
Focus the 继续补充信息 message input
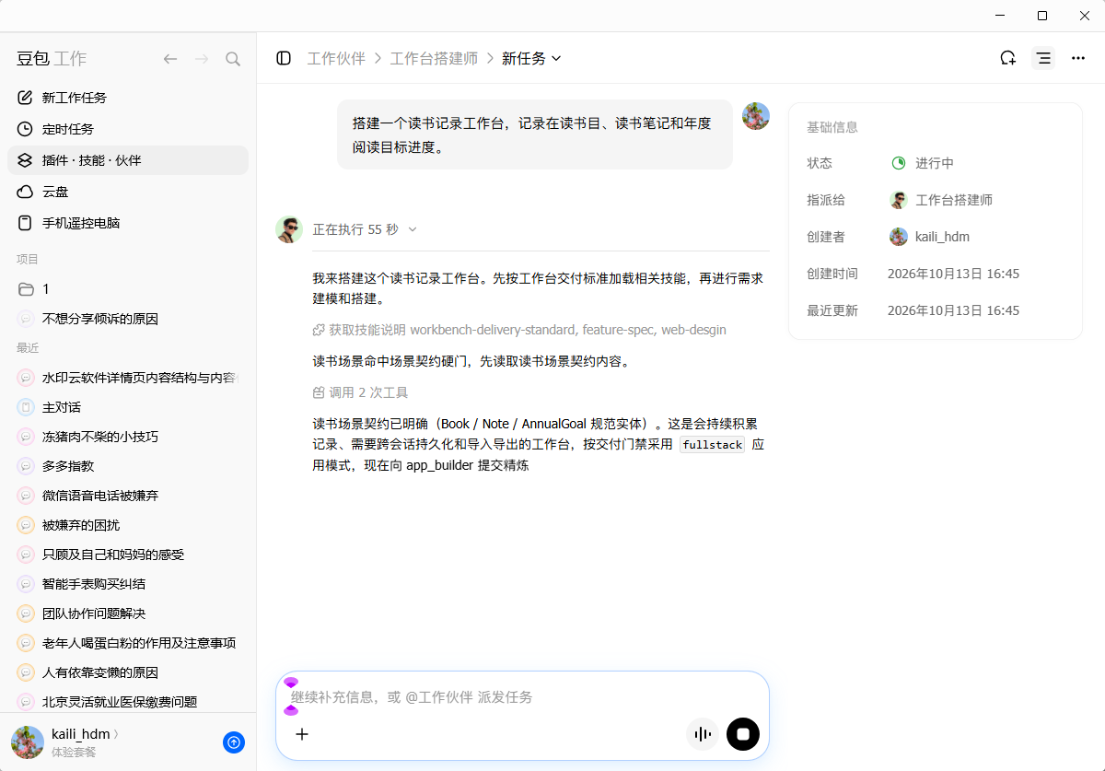click(522, 697)
